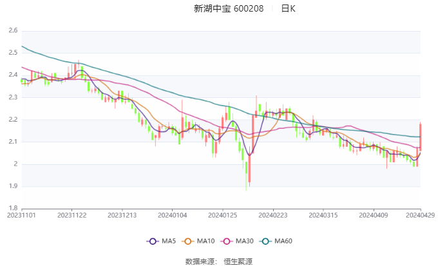The height and width of the screenshot is (266, 438).
Task: Click the 2.6 y-axis value
Action: (13, 30)
